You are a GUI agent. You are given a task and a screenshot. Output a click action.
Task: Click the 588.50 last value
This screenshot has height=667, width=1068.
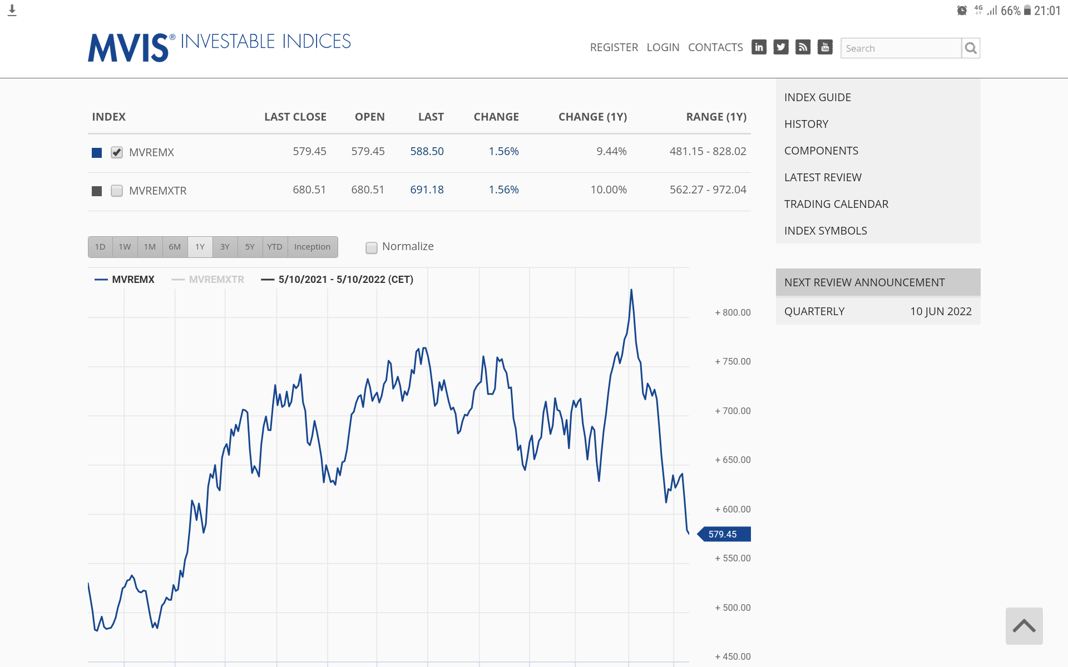[427, 151]
